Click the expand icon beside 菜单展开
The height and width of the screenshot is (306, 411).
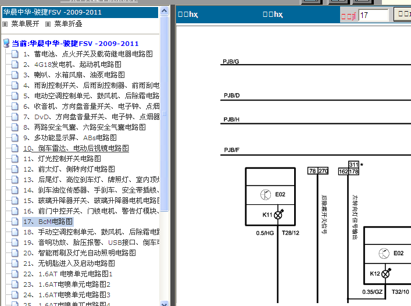tap(5, 24)
